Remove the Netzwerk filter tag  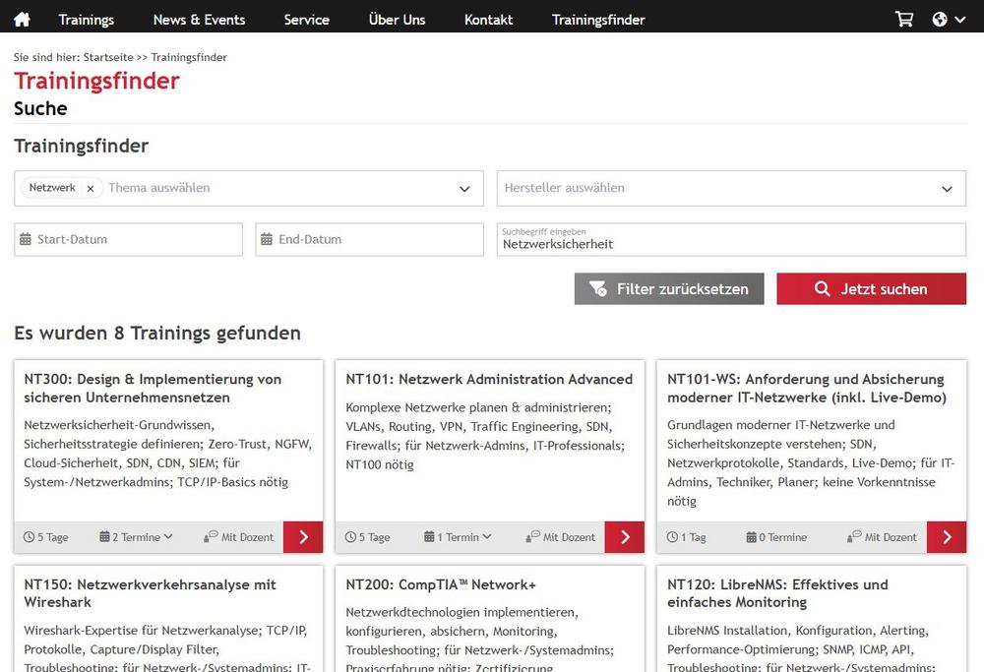point(90,188)
